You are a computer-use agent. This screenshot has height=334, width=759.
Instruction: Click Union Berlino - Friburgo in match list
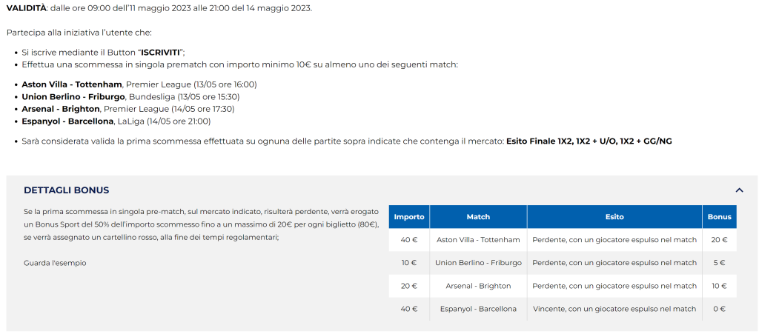(x=73, y=97)
